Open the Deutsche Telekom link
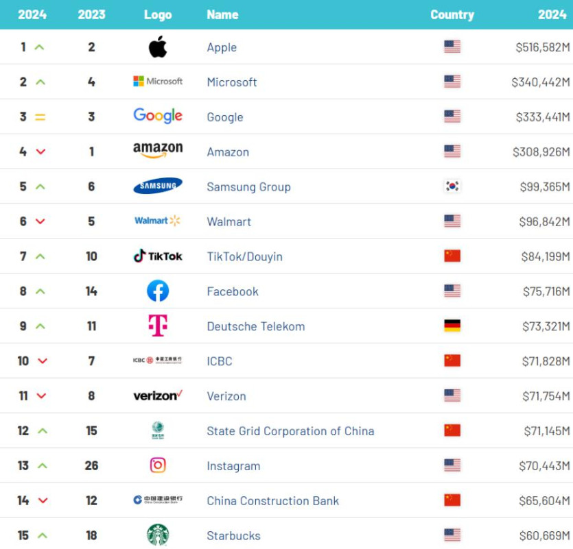The image size is (573, 549). [x=256, y=326]
